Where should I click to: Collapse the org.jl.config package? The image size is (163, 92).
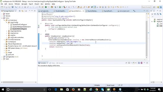(x=7, y=22)
